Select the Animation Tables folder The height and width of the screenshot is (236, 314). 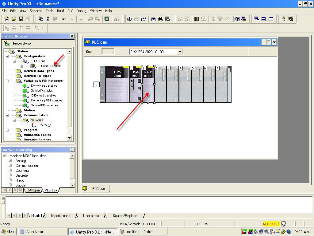tap(37, 135)
